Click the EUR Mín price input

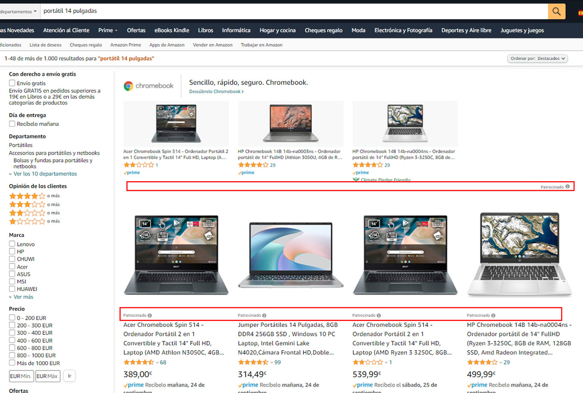point(21,376)
